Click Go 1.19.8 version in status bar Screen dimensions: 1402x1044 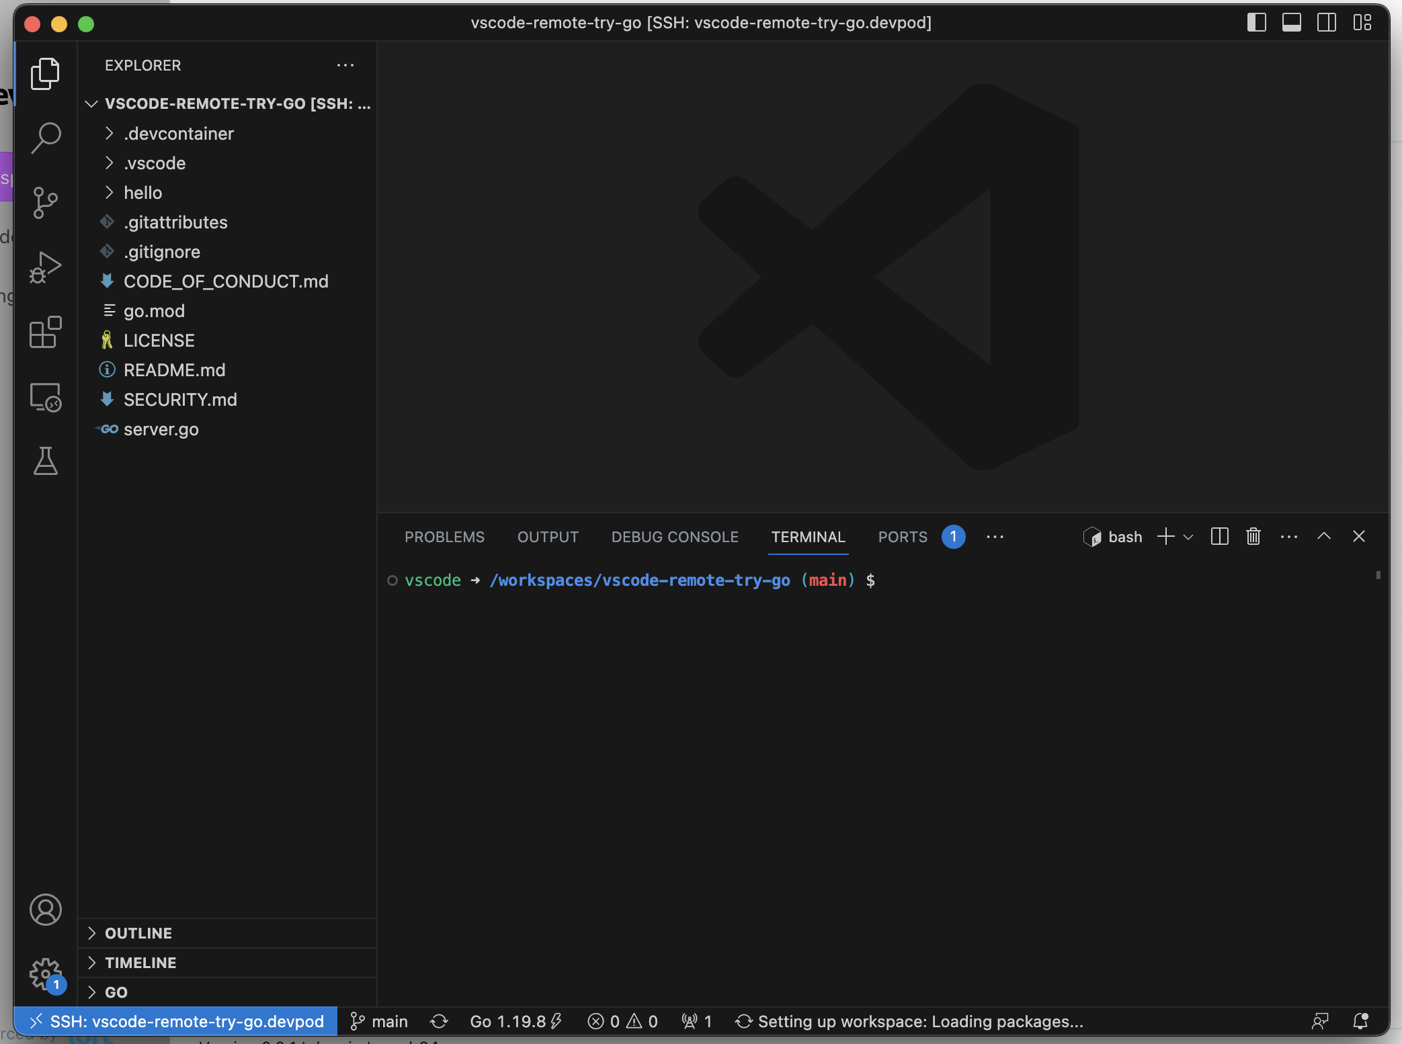click(x=515, y=1021)
